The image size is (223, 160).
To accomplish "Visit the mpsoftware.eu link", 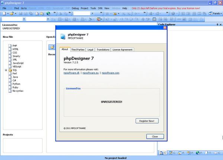I will tap(90, 73).
